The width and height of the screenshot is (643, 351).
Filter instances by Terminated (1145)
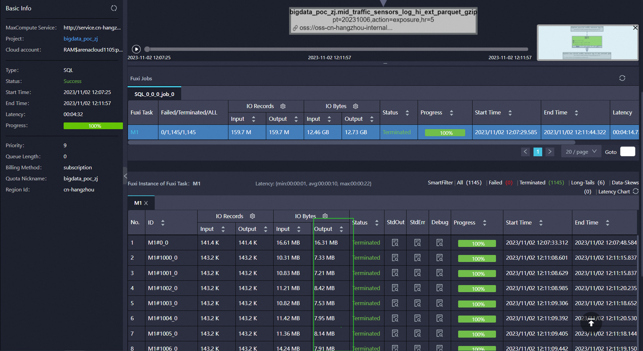click(542, 183)
